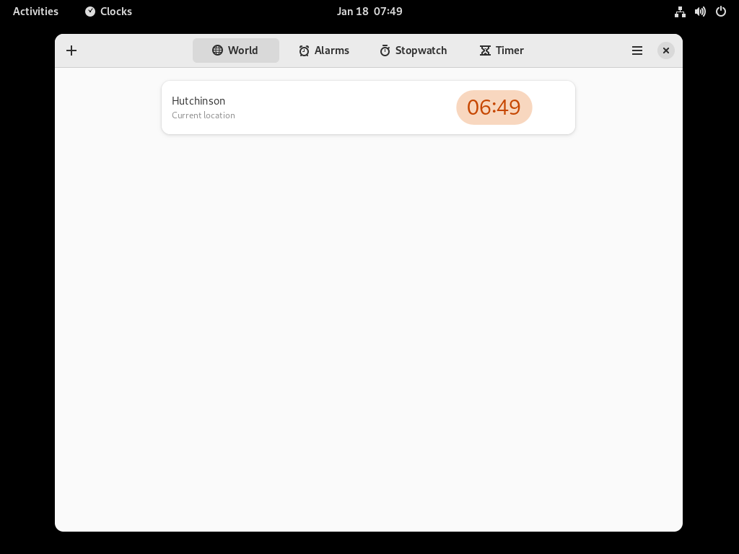Open the Stopwatch tab
Image resolution: width=739 pixels, height=554 pixels.
pos(414,50)
